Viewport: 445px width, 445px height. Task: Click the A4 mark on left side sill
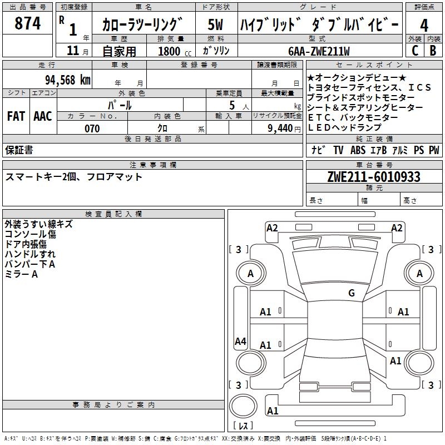click(x=240, y=341)
